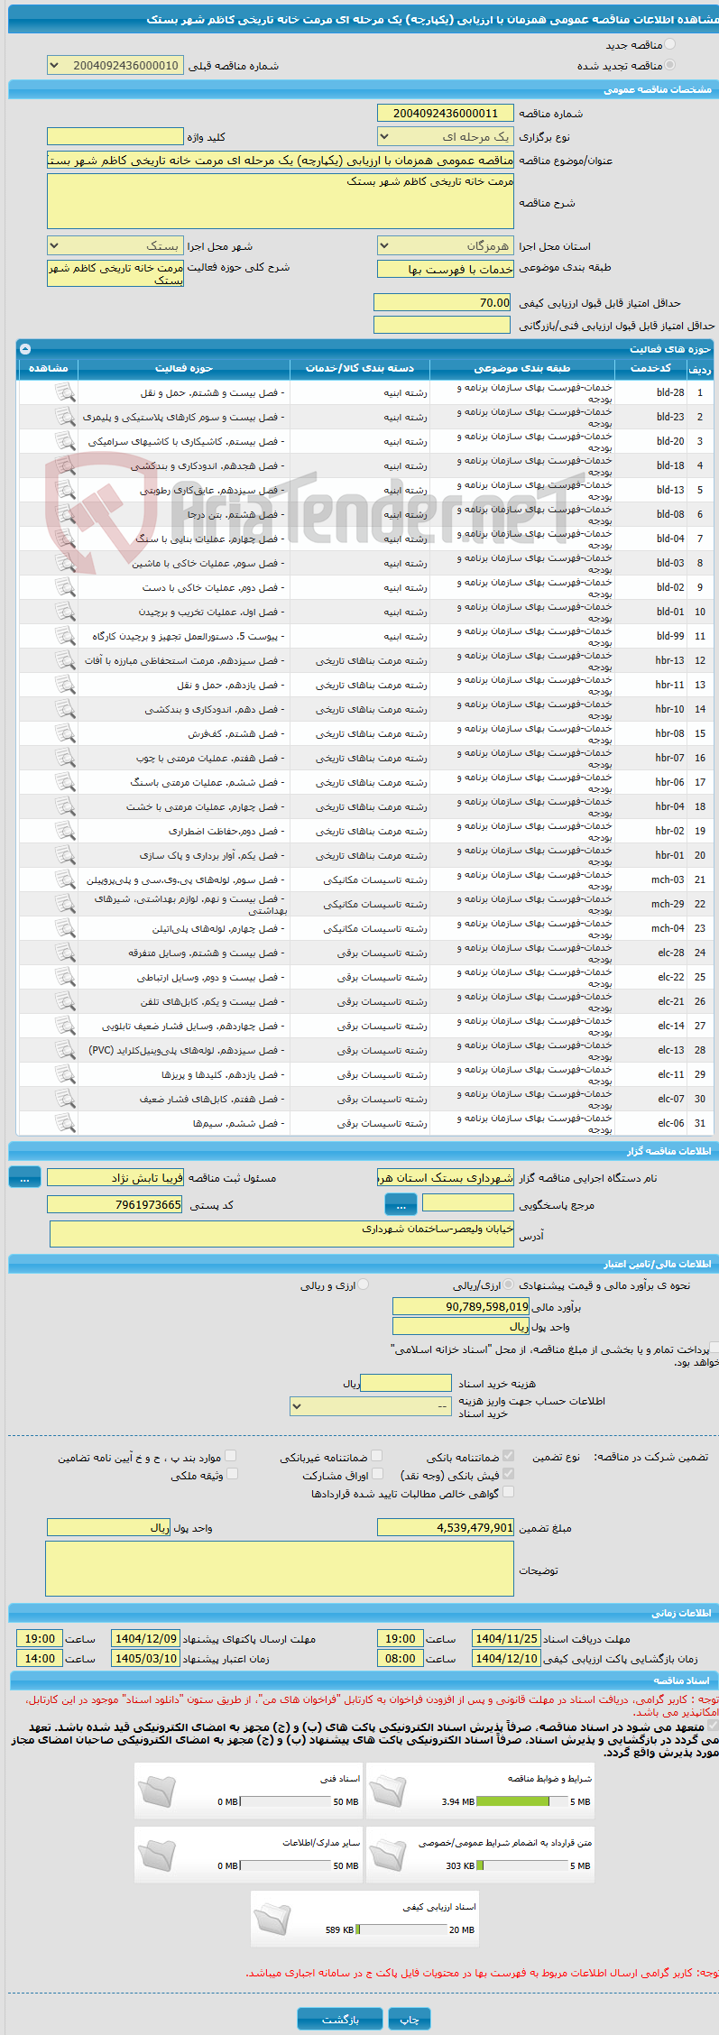Image resolution: width=719 pixels, height=2035 pixels.
Task: Toggle فیش بانکی (وجه نقد) checkbox
Action: coord(508,1474)
